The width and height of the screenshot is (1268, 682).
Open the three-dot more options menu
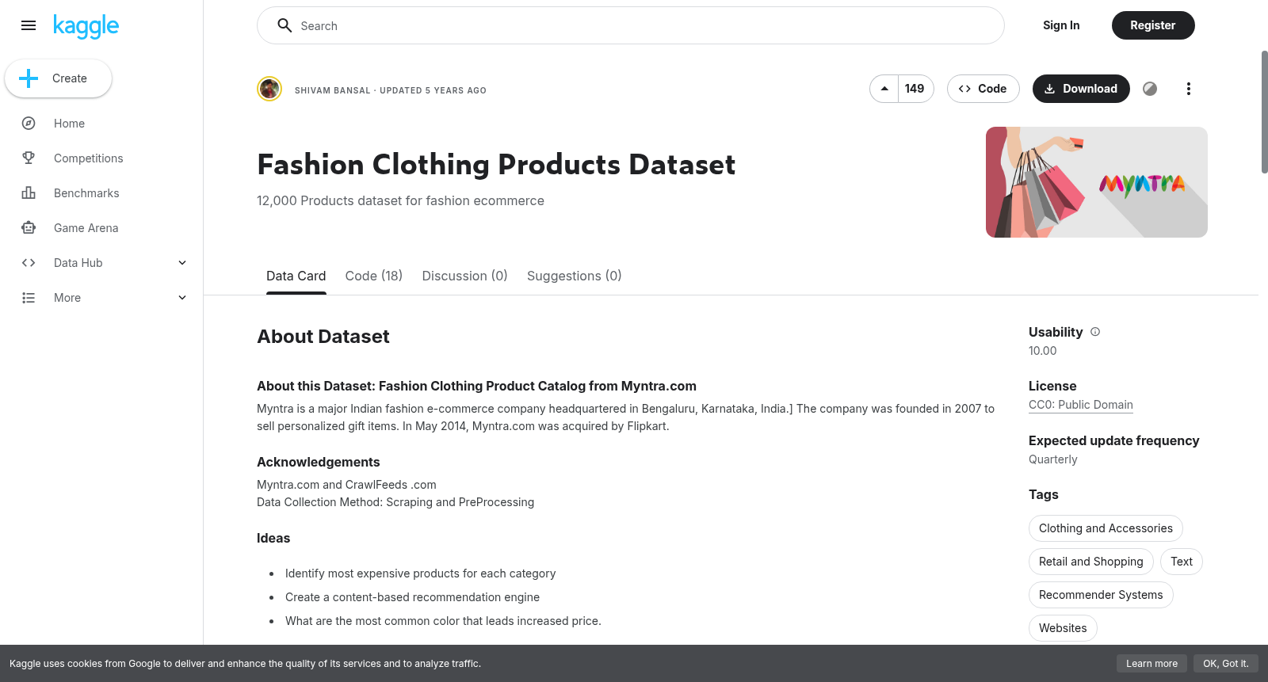(1188, 89)
